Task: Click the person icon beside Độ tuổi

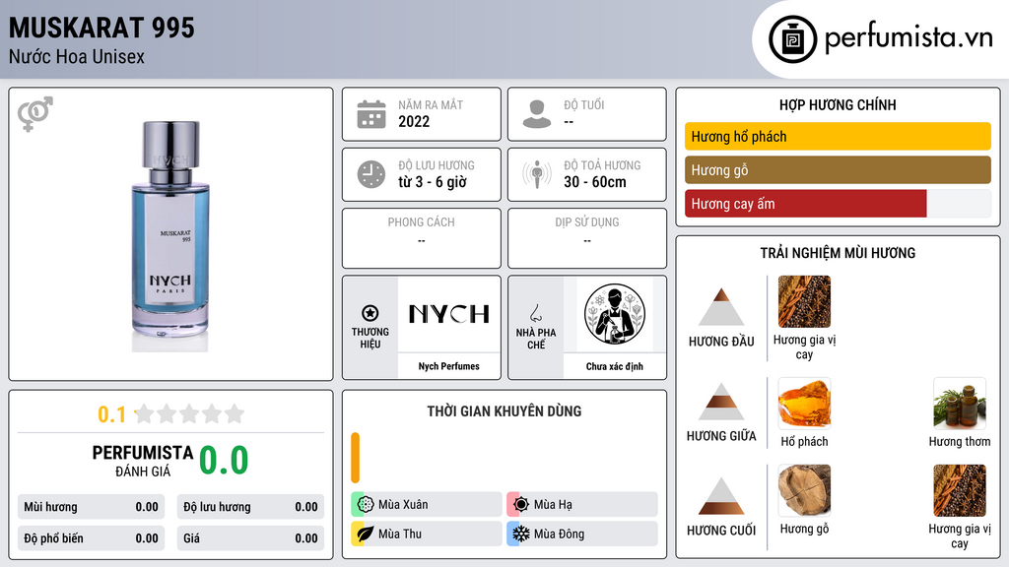Action: click(537, 114)
